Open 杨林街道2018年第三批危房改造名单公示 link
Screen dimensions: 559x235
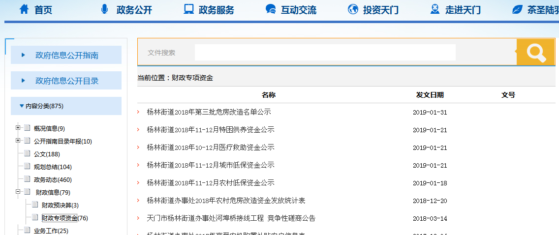209,112
